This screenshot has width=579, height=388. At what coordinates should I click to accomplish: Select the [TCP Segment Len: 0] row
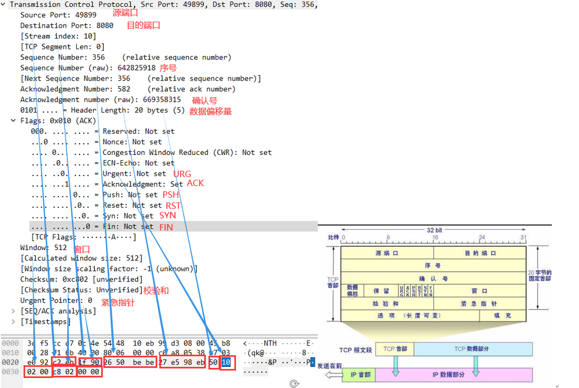[62, 47]
